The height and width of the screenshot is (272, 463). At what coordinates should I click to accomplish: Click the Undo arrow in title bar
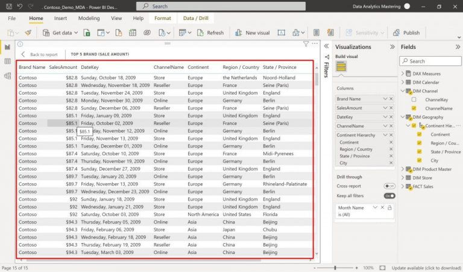(x=20, y=6)
